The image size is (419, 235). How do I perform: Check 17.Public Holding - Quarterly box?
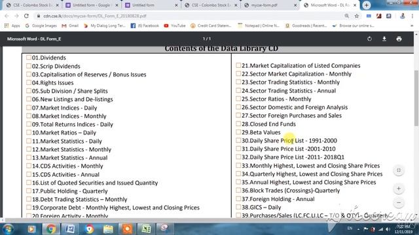click(29, 191)
